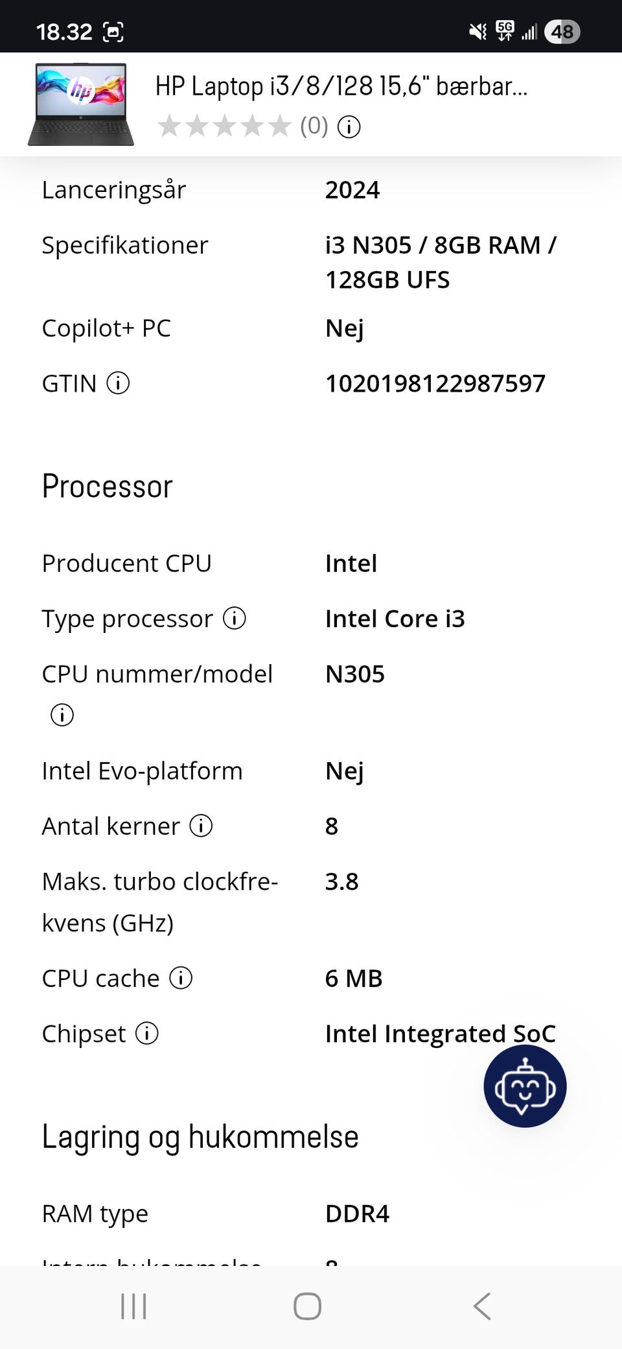Tap the 18.32 clock in status bar
Viewport: 622px width, 1349px height.
tap(64, 31)
